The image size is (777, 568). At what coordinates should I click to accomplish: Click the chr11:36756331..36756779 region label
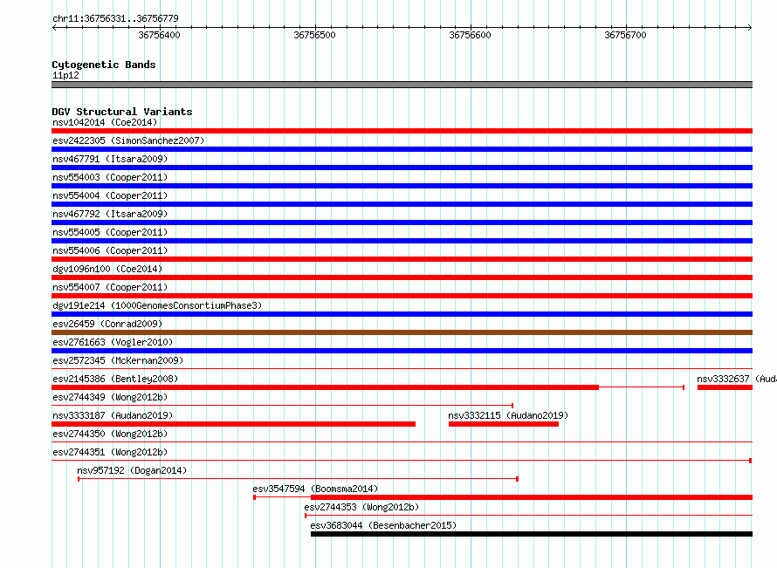click(115, 18)
